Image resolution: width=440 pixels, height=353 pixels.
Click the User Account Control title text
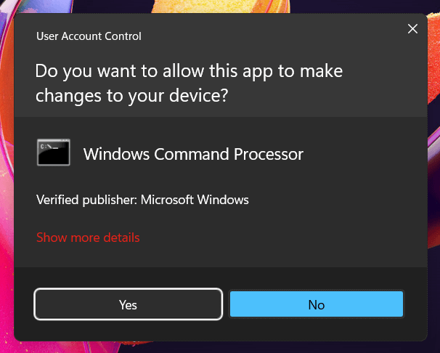[x=89, y=36]
